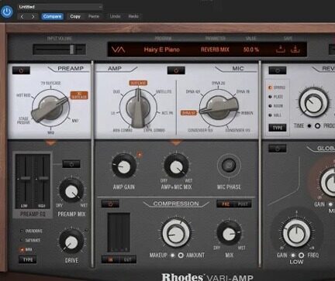The width and height of the screenshot is (335, 281).
Task: Collapse the Preamp panel orange triangle
Action: [x=50, y=142]
